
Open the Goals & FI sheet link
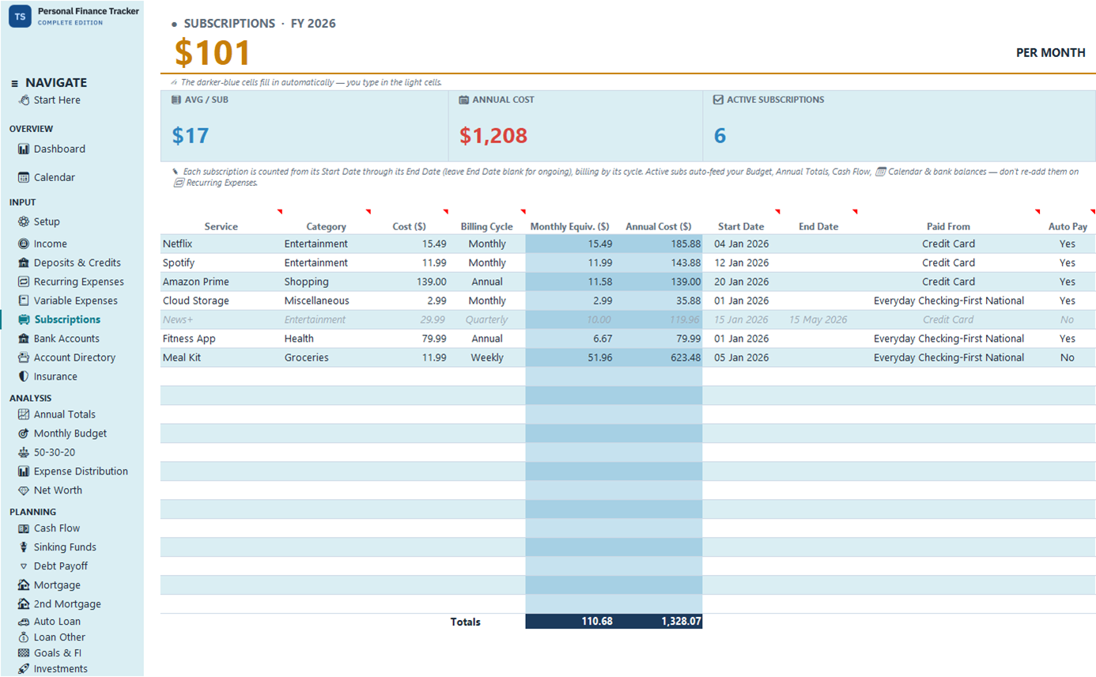pyautogui.click(x=58, y=654)
